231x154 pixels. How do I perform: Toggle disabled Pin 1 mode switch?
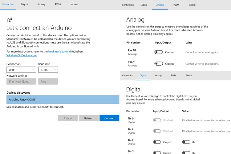point(157,131)
